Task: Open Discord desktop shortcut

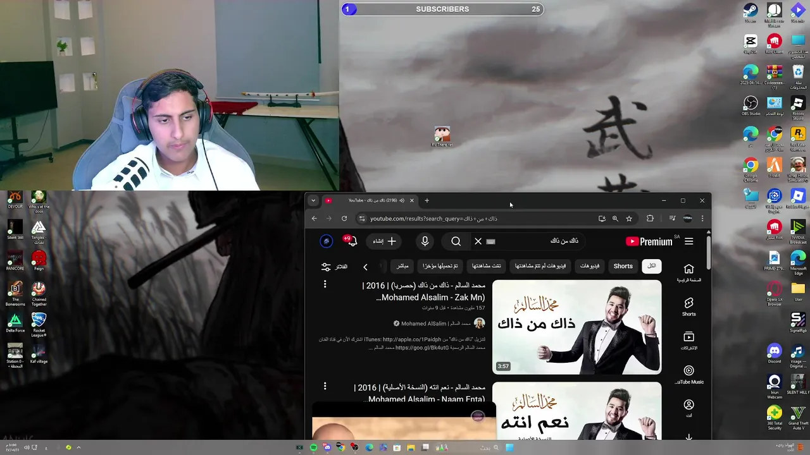Action: (x=774, y=353)
